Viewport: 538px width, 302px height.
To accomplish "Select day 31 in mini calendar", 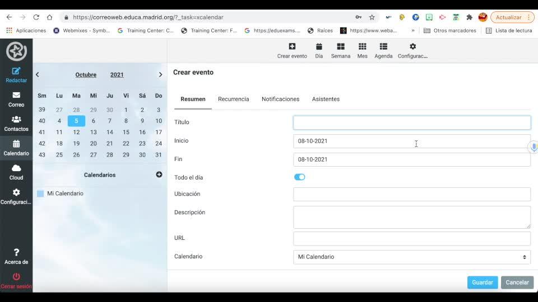I will [159, 155].
